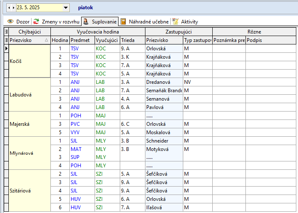
Task: Click Orlovská substitute for class 9. A TSV
Action: click(164, 49)
